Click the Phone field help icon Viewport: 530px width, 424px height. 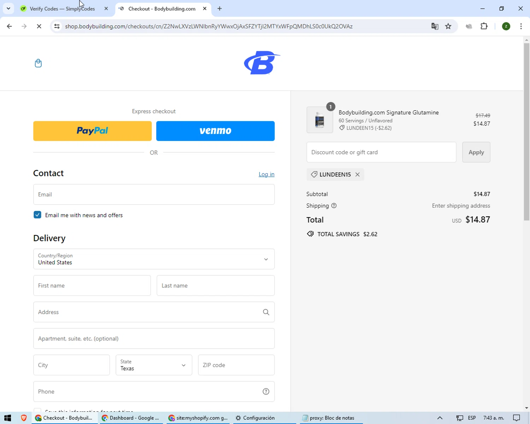point(266,391)
